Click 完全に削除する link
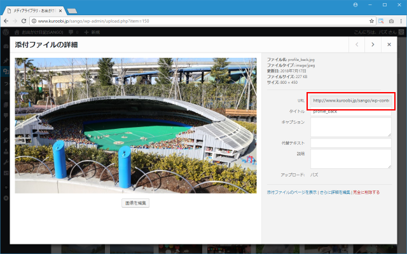 point(366,192)
